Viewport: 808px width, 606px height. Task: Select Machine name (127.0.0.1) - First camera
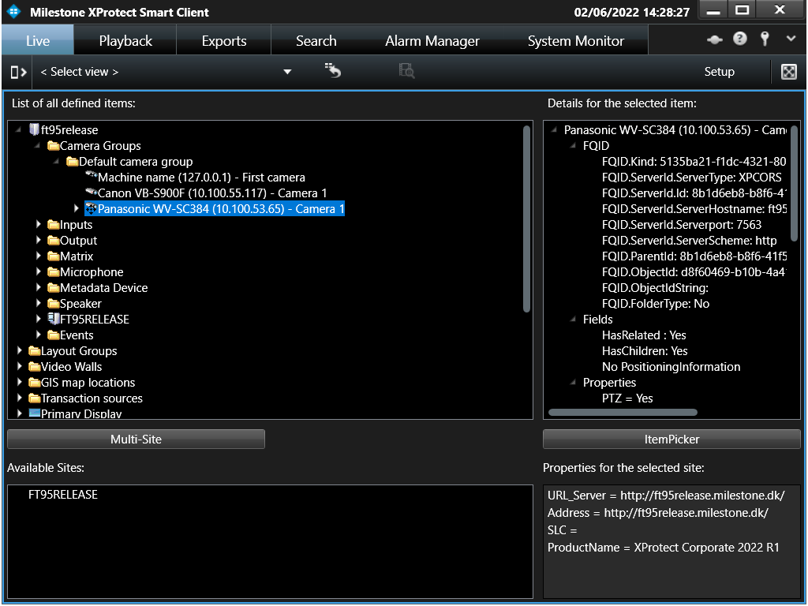pos(201,178)
